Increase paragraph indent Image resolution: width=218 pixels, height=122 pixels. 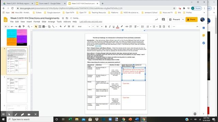[164, 26]
